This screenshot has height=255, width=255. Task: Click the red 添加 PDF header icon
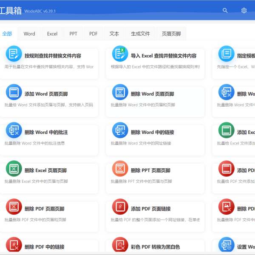(x=226, y=168)
